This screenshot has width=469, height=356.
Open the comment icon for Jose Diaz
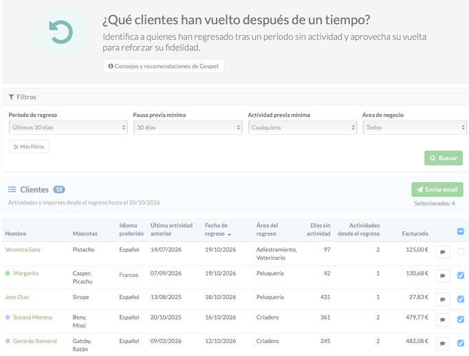[443, 300]
